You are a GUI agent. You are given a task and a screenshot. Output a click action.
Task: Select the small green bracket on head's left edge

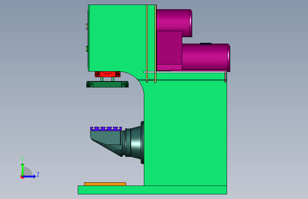click(x=87, y=49)
